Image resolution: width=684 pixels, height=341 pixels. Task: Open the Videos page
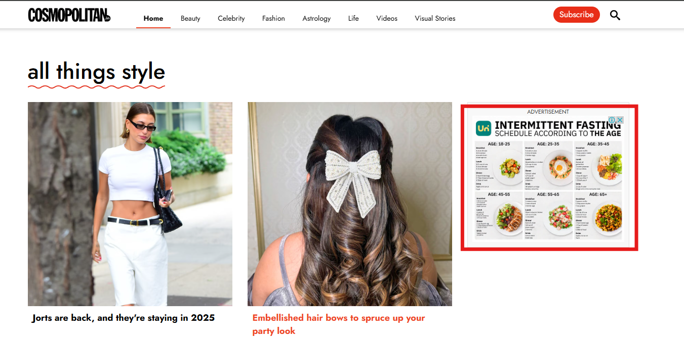[387, 18]
